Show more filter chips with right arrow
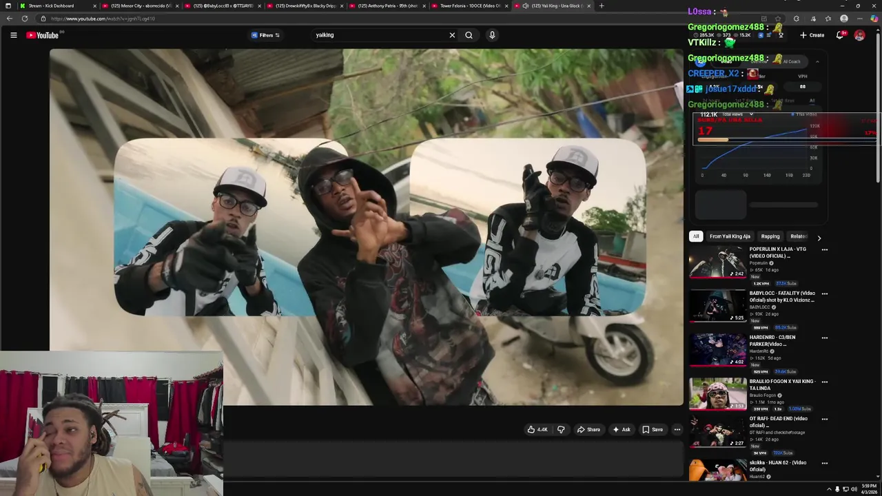The image size is (882, 496). pos(819,238)
